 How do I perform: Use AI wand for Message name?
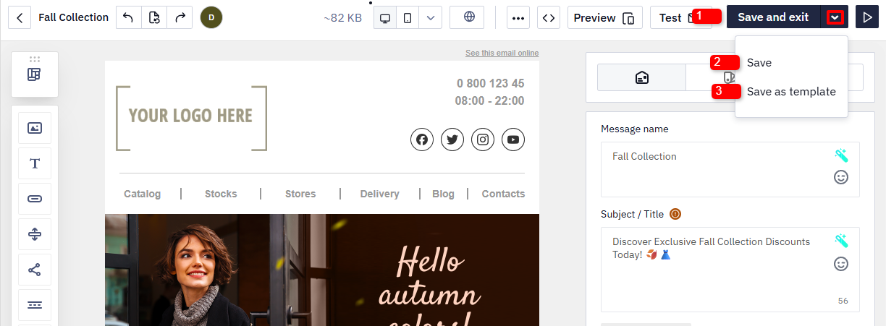coord(841,155)
